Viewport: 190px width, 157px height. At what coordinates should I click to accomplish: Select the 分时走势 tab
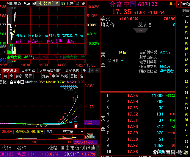point(14,4)
